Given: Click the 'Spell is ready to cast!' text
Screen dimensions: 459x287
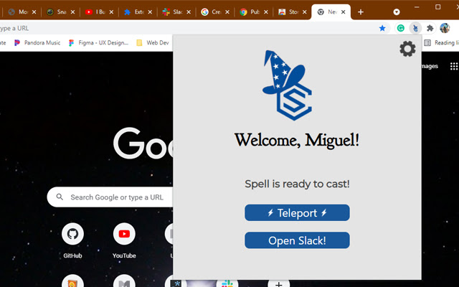Looking at the screenshot, I should [x=297, y=184].
